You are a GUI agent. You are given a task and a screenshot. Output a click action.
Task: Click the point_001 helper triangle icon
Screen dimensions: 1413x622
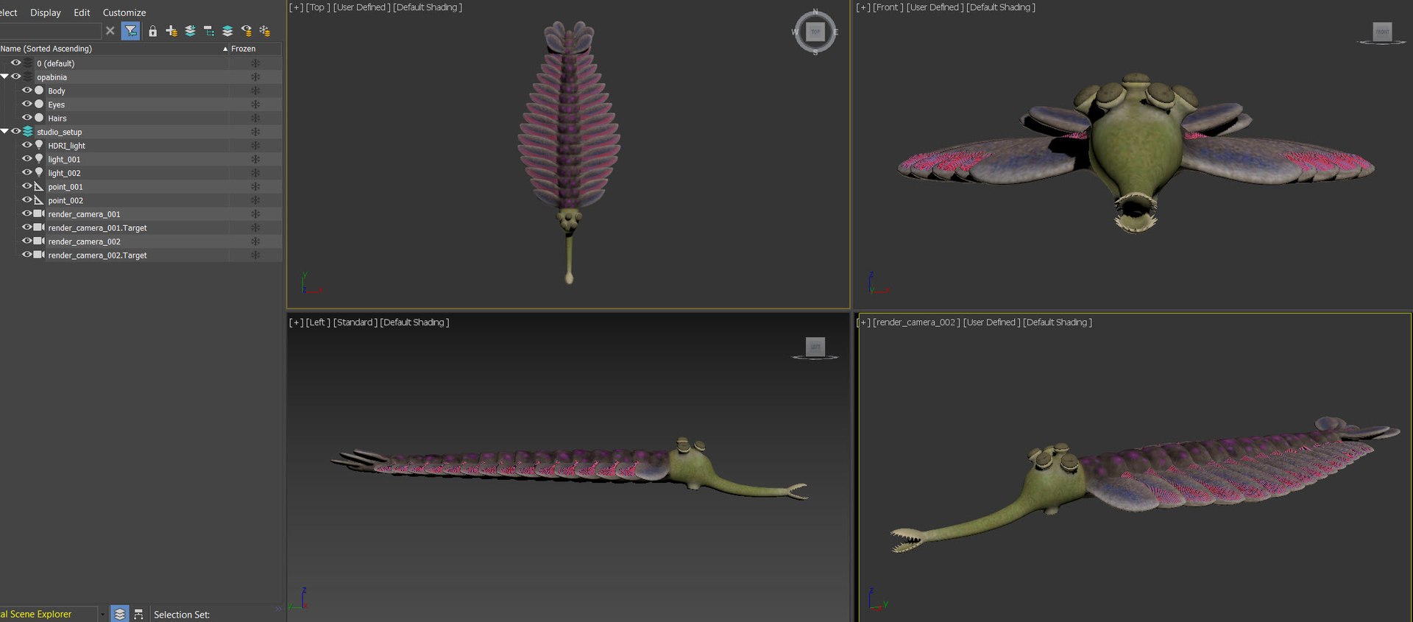(x=39, y=186)
